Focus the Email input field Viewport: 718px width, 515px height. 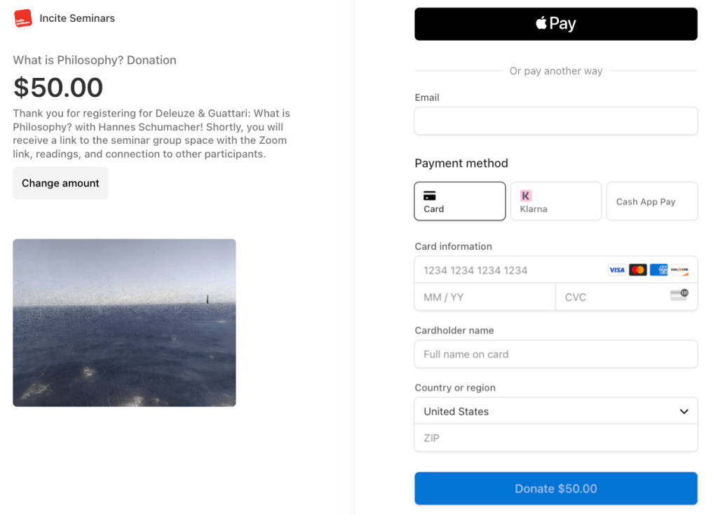coord(556,121)
